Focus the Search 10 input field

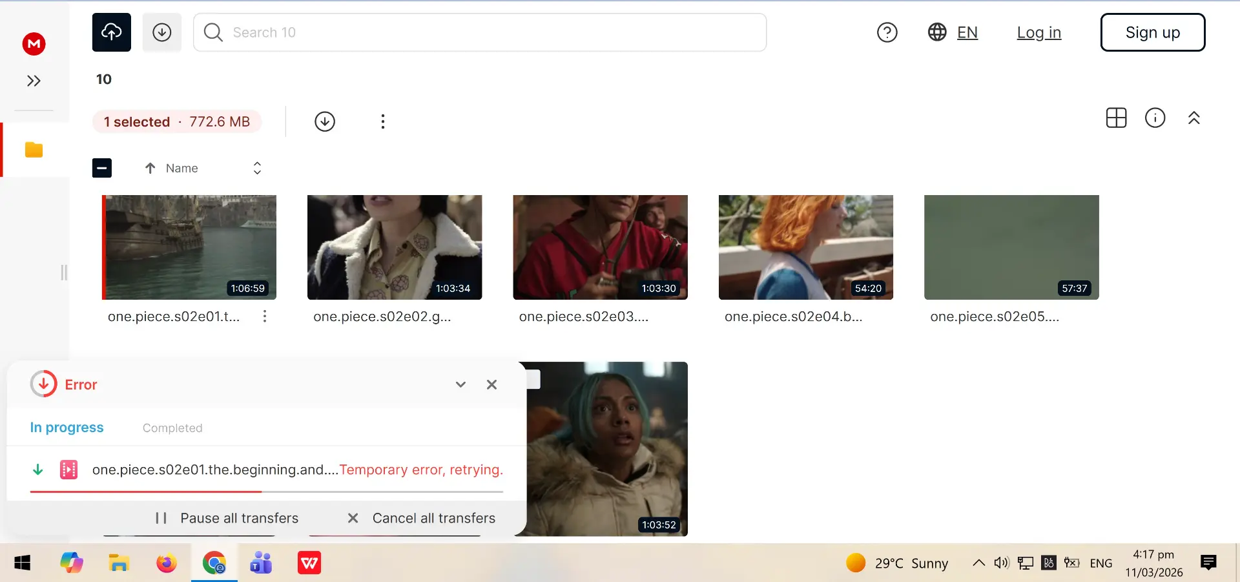480,32
